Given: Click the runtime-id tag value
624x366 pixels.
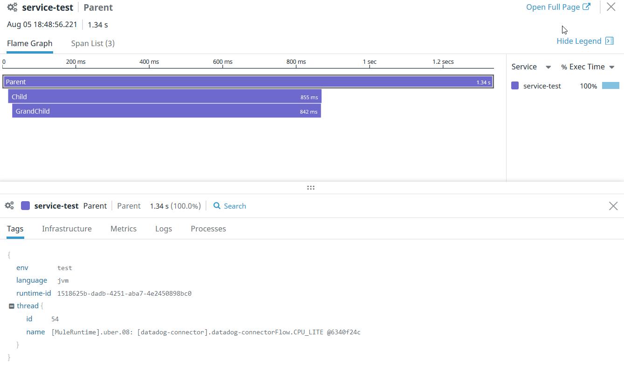Looking at the screenshot, I should [x=124, y=293].
